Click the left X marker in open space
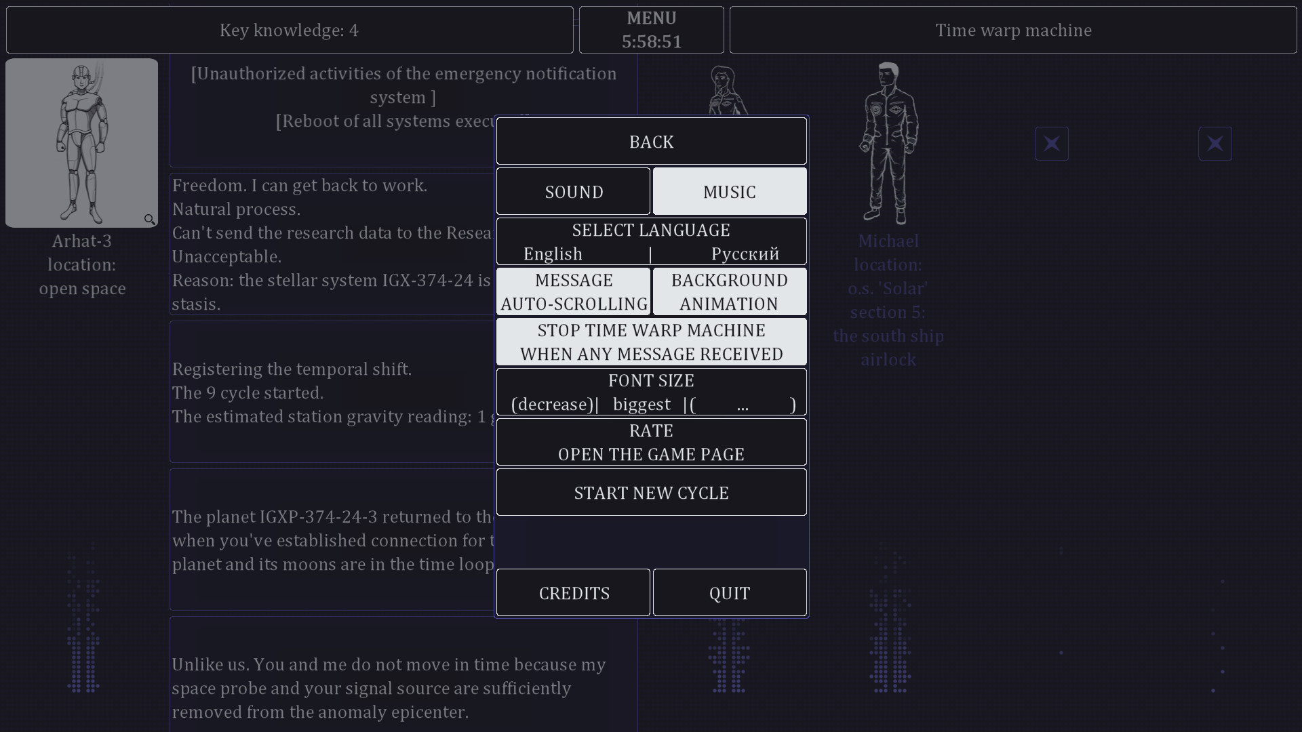Screen dimensions: 1302x732 [1051, 143]
